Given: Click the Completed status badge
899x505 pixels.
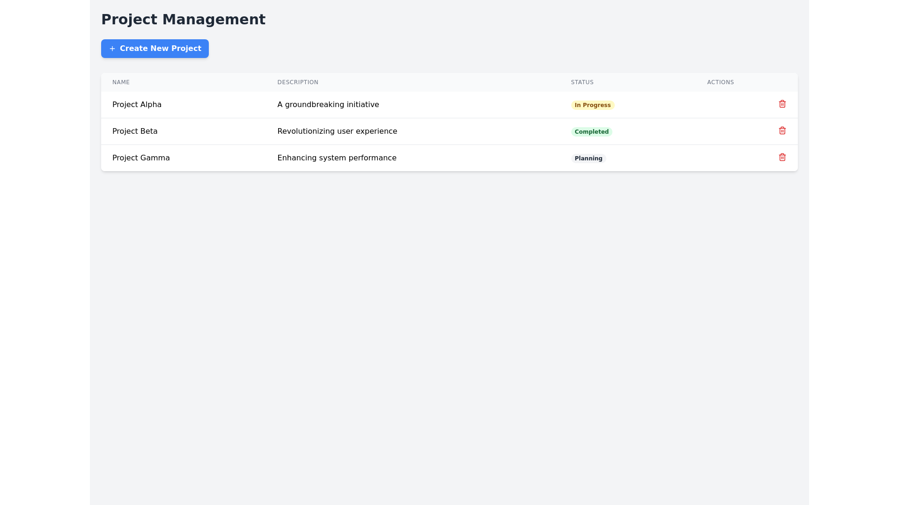Looking at the screenshot, I should pos(591,132).
